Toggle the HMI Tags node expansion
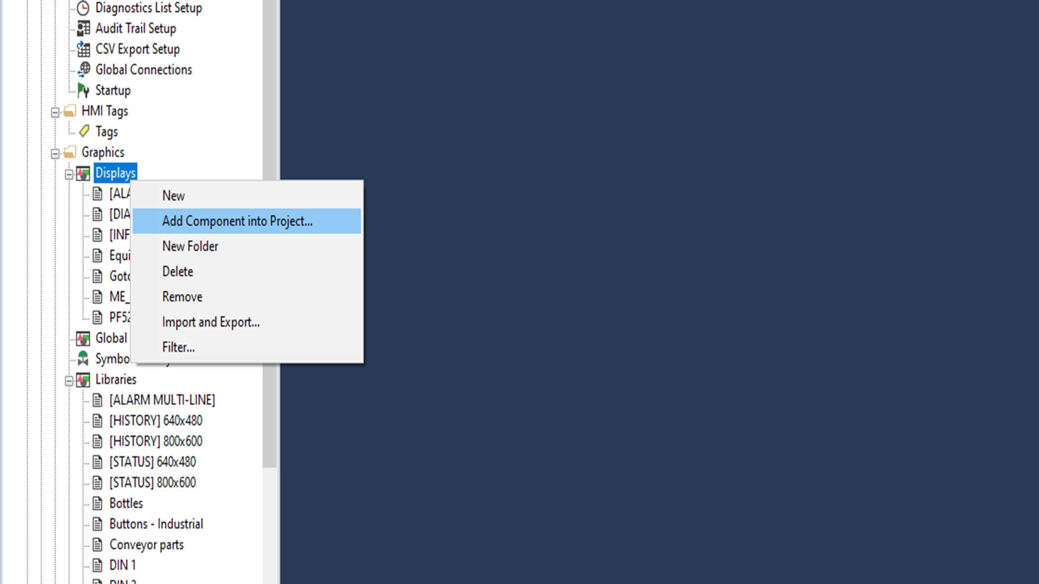 [56, 110]
